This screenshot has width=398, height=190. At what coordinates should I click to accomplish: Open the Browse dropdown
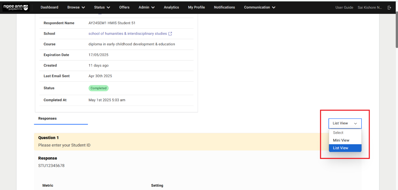76,7
